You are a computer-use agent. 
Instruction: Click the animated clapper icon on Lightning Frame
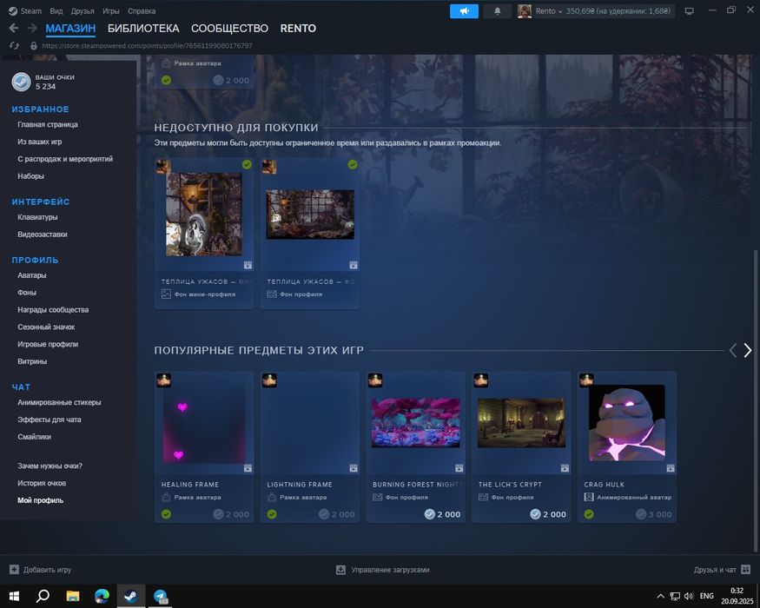pyautogui.click(x=354, y=468)
